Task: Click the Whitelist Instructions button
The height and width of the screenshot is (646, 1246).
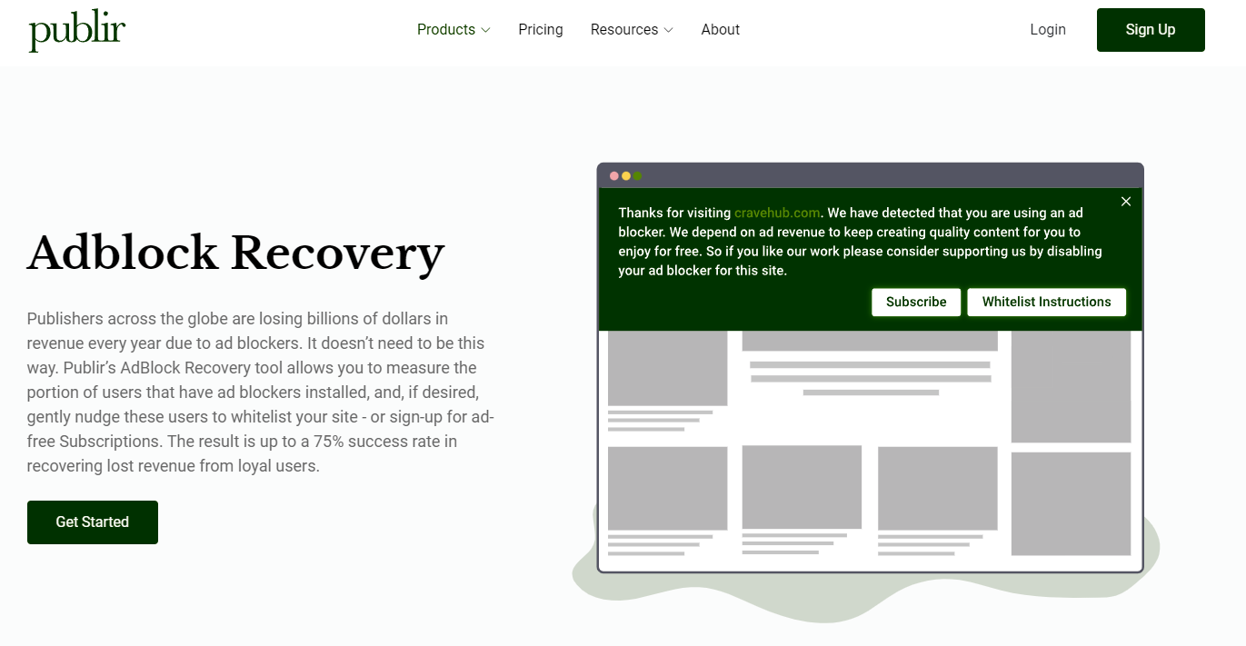Action: coord(1046,303)
